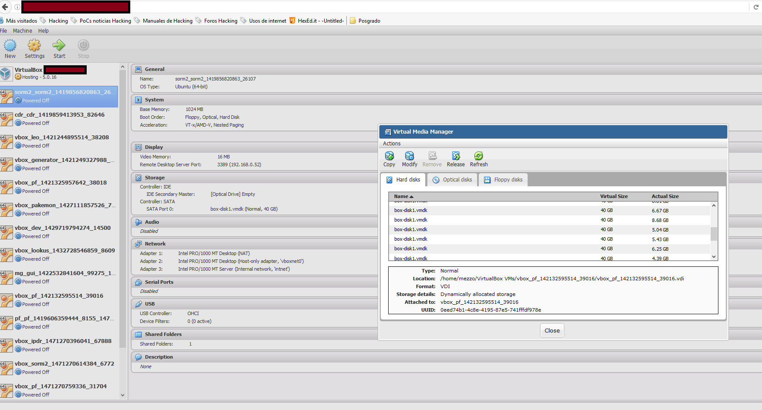Screen dimensions: 762x410
Task: Open the Machine menu
Action: 22,31
